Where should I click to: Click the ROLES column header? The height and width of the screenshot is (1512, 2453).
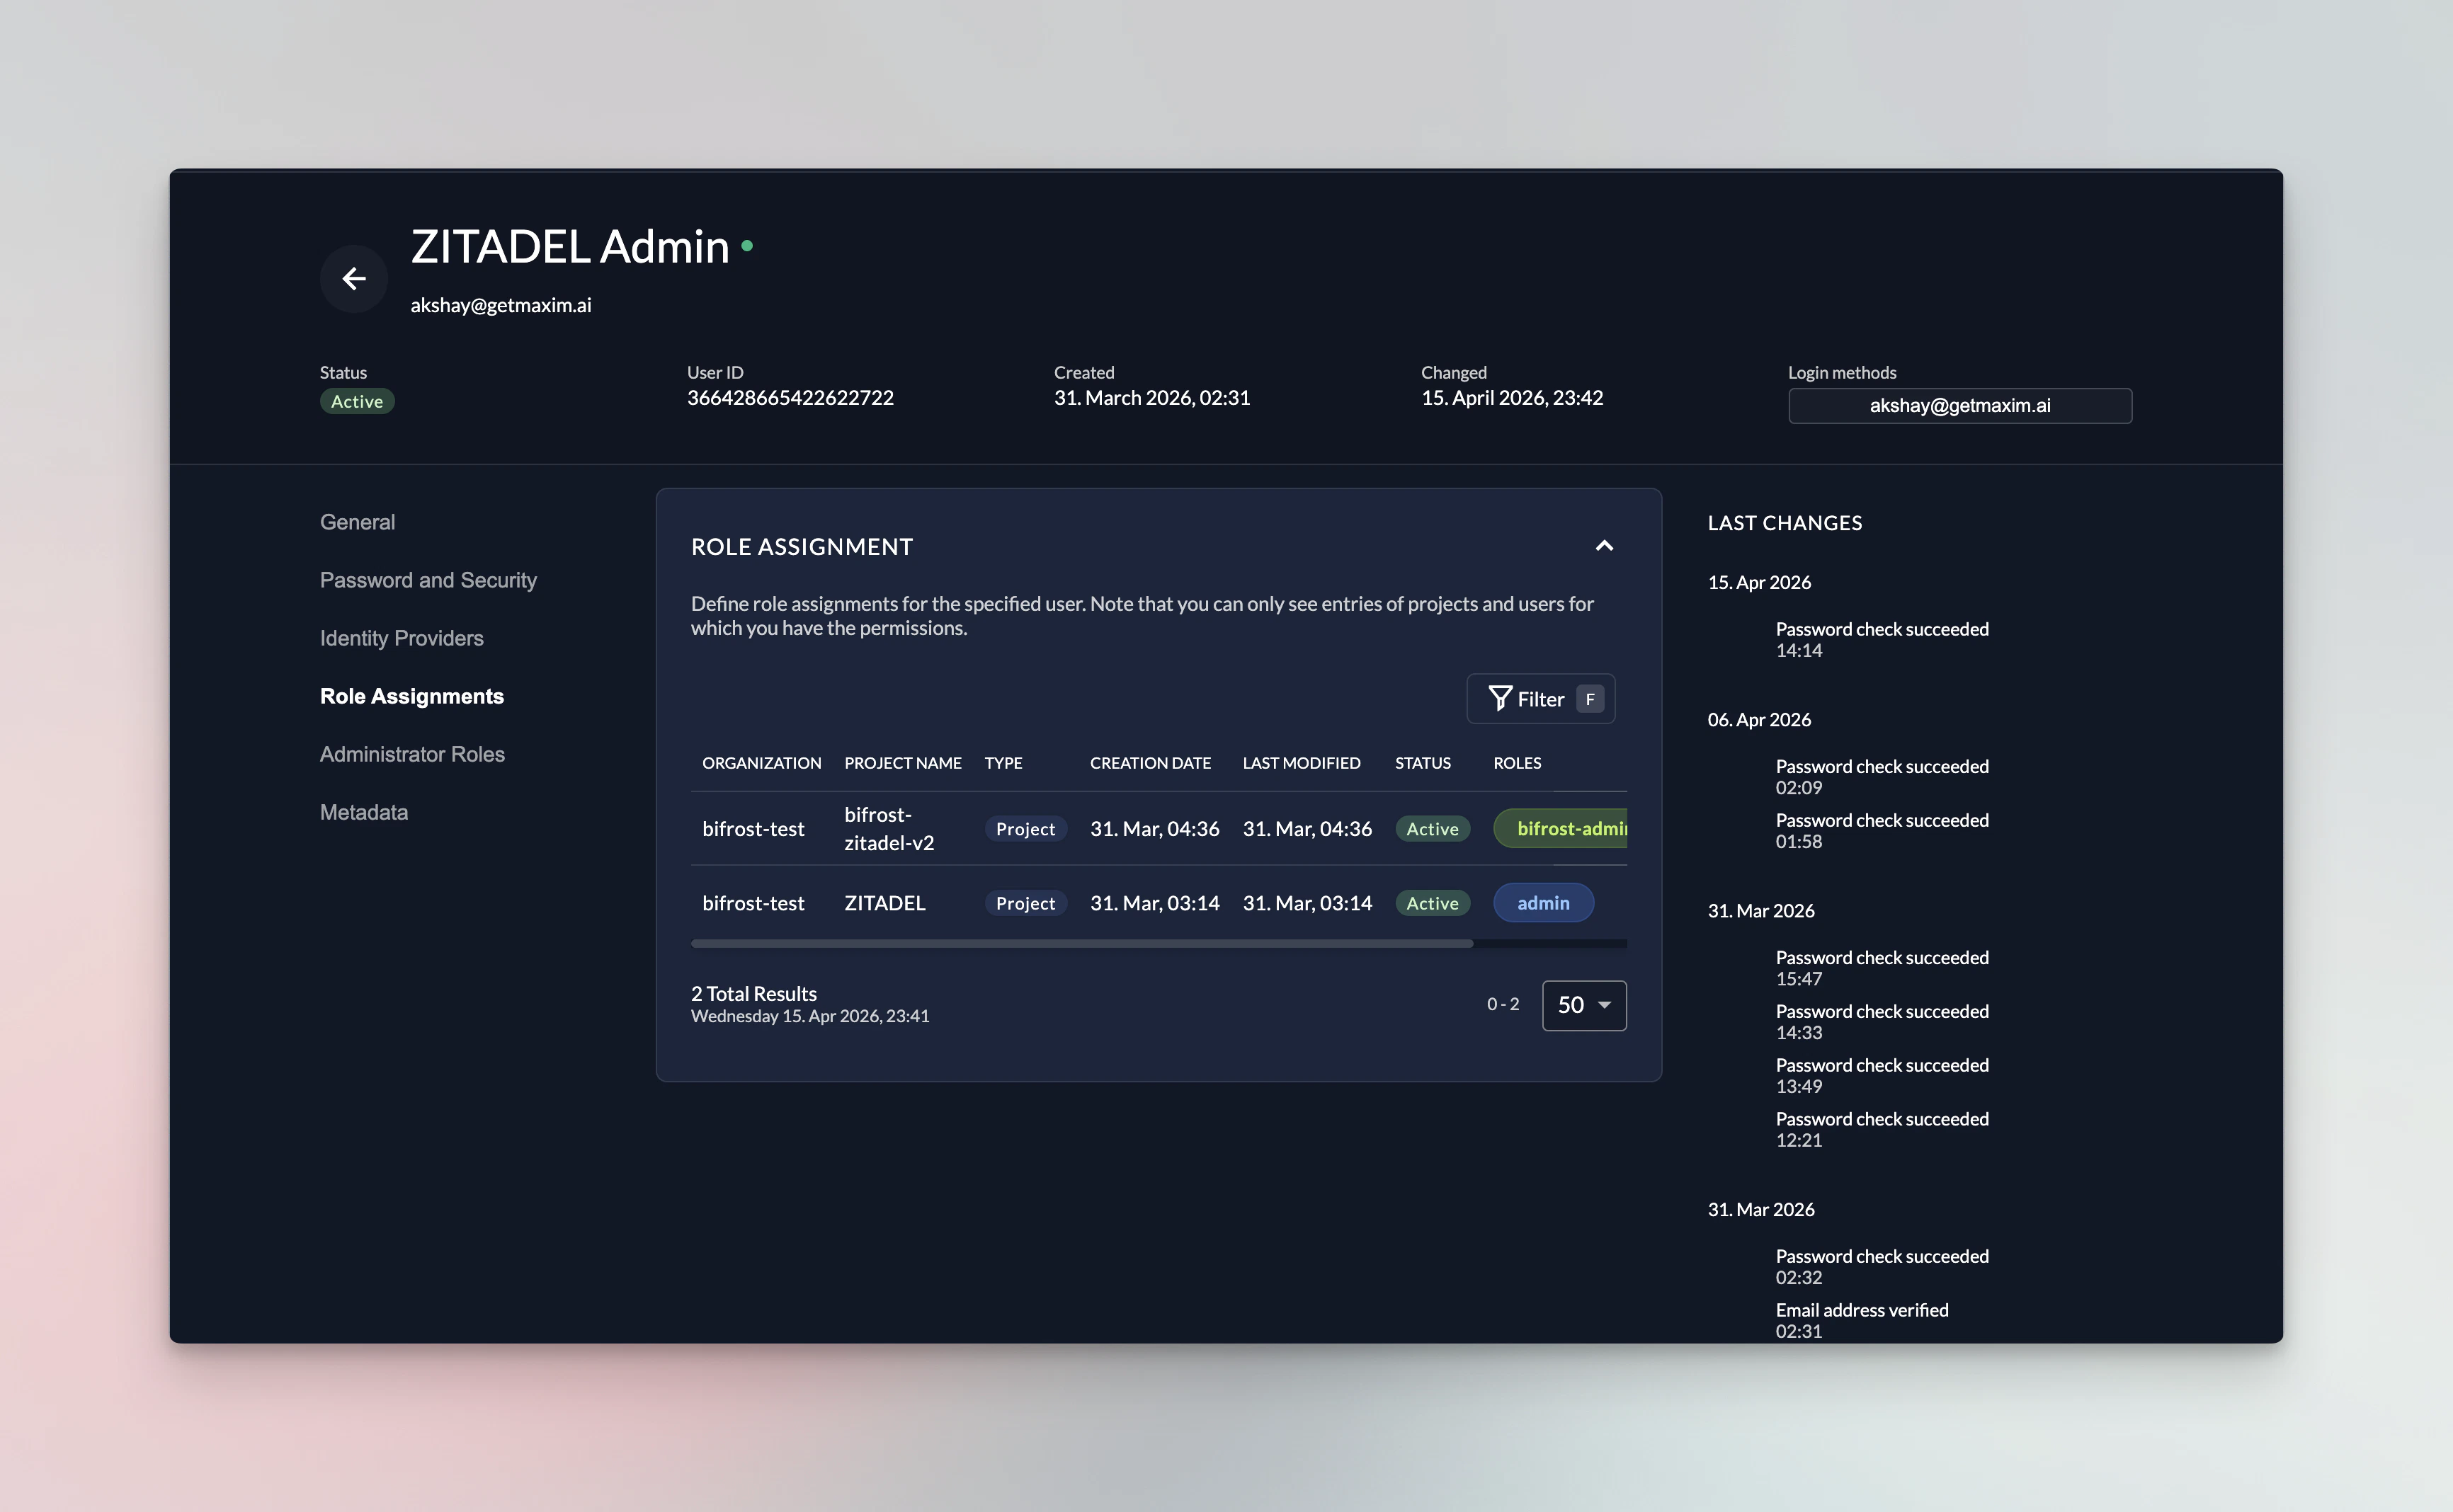1517,763
